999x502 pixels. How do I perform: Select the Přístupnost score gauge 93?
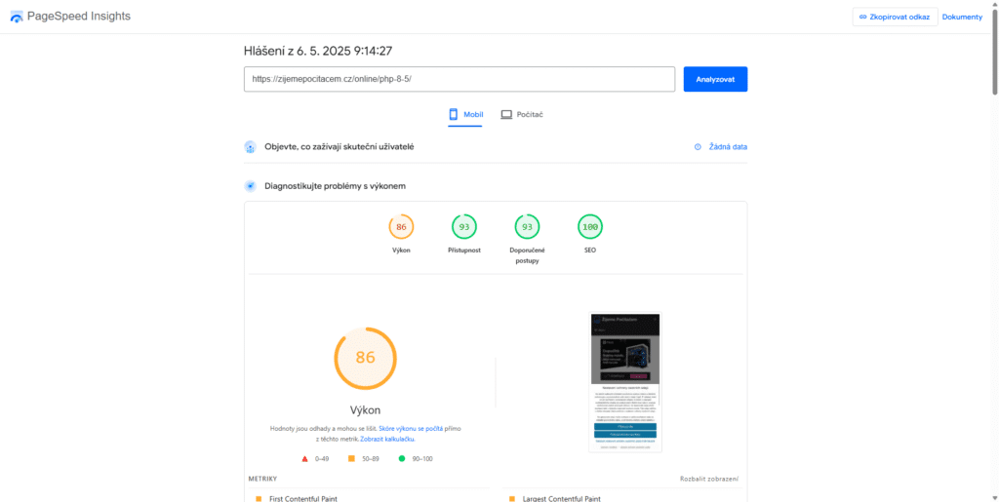point(463,227)
